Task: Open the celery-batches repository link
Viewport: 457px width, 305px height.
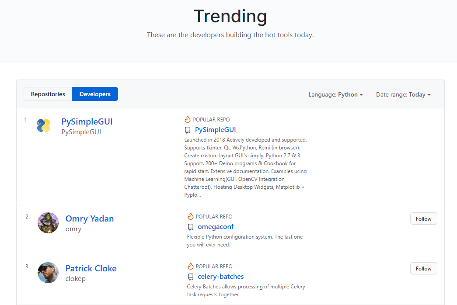Action: tap(221, 277)
